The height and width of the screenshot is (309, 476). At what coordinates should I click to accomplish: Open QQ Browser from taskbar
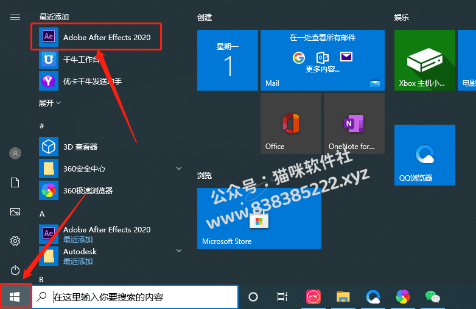pyautogui.click(x=373, y=297)
